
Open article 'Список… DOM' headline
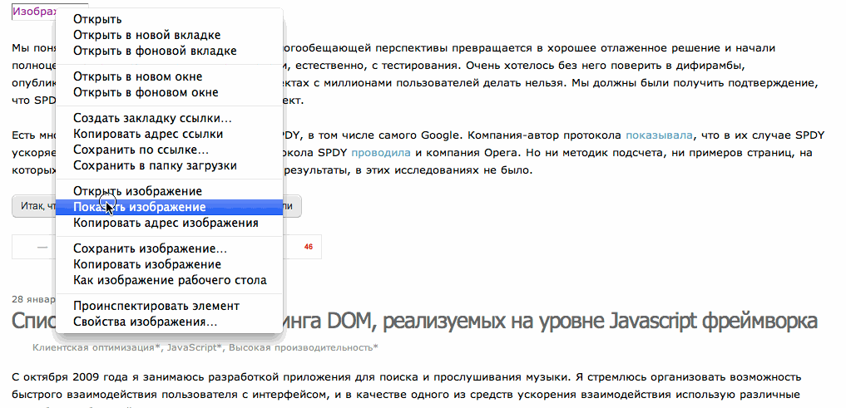pos(414,322)
